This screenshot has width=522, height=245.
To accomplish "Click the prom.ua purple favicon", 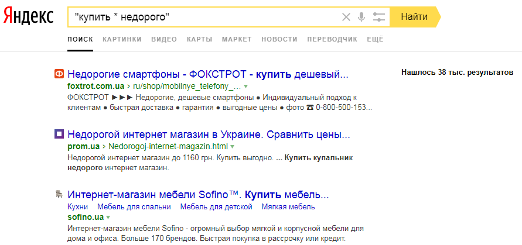I will tap(59, 134).
